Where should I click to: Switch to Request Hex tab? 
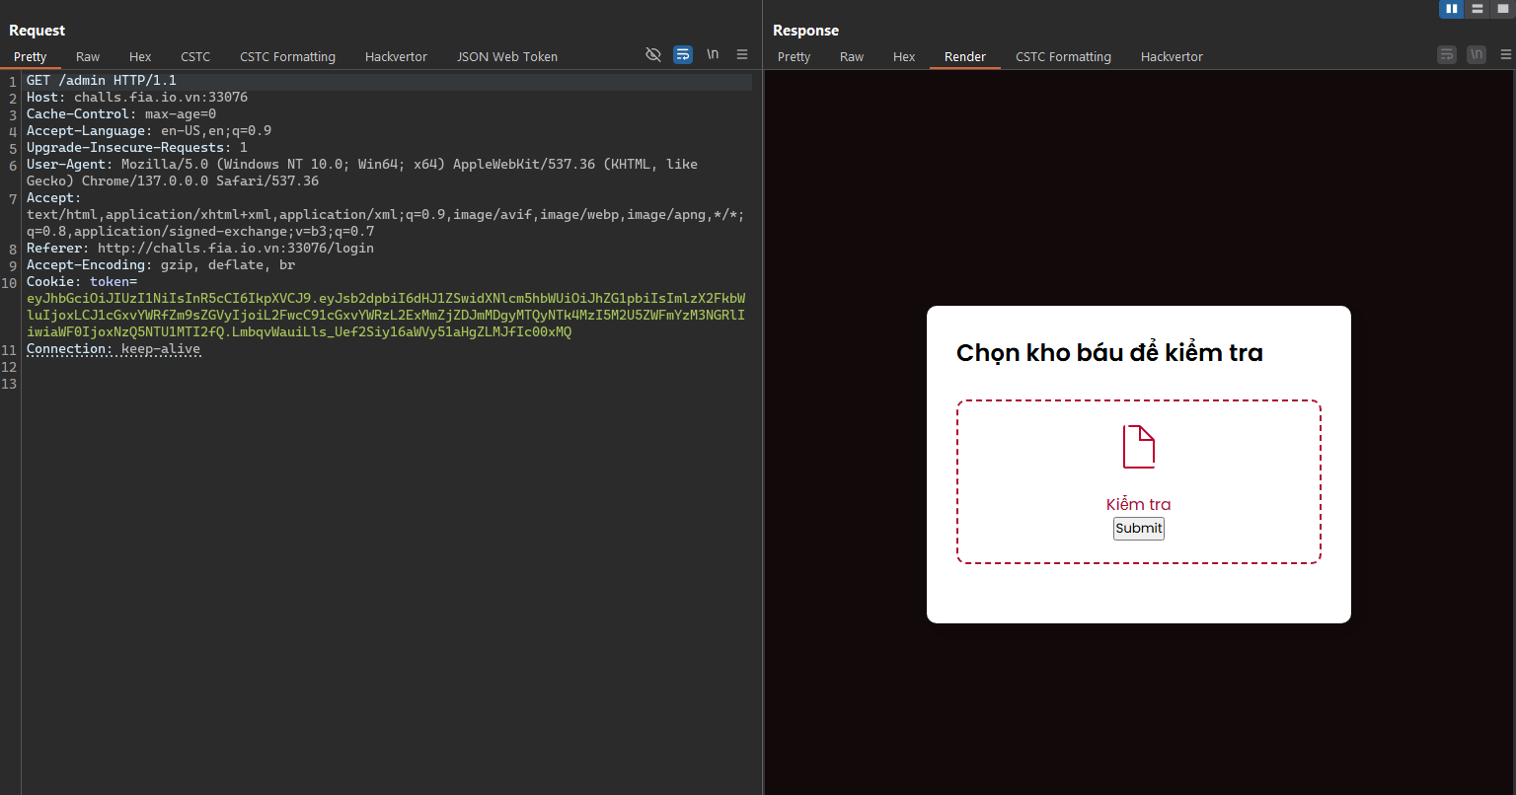click(x=140, y=56)
